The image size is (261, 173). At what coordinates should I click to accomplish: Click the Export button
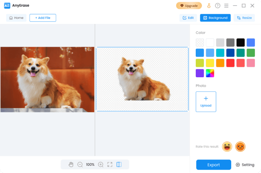pyautogui.click(x=214, y=165)
